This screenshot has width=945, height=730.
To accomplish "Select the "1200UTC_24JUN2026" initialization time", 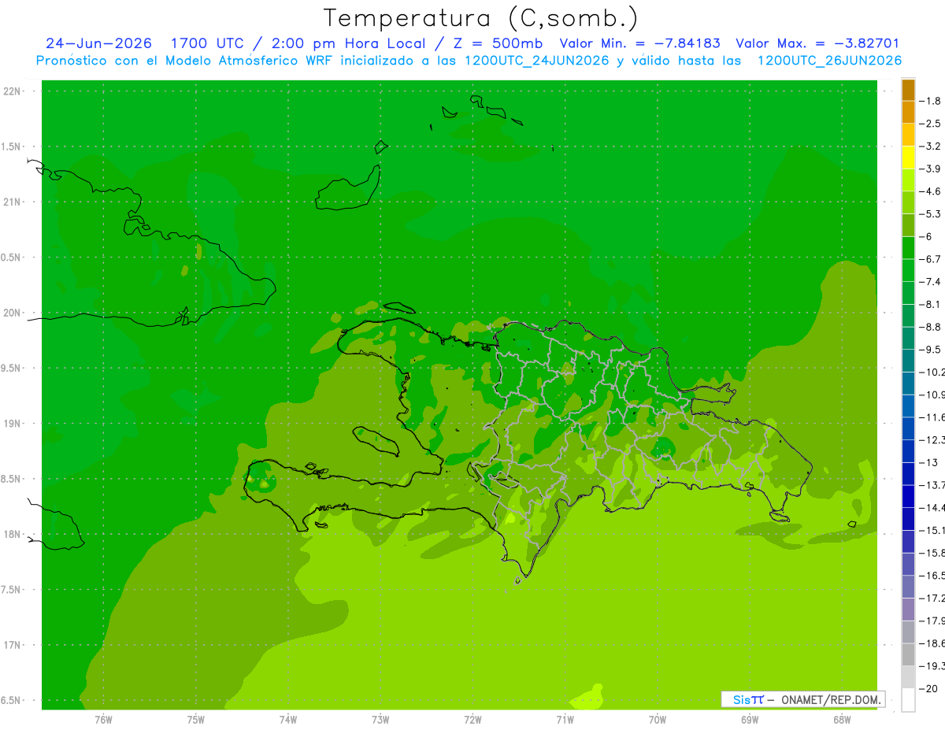I will pos(536,61).
